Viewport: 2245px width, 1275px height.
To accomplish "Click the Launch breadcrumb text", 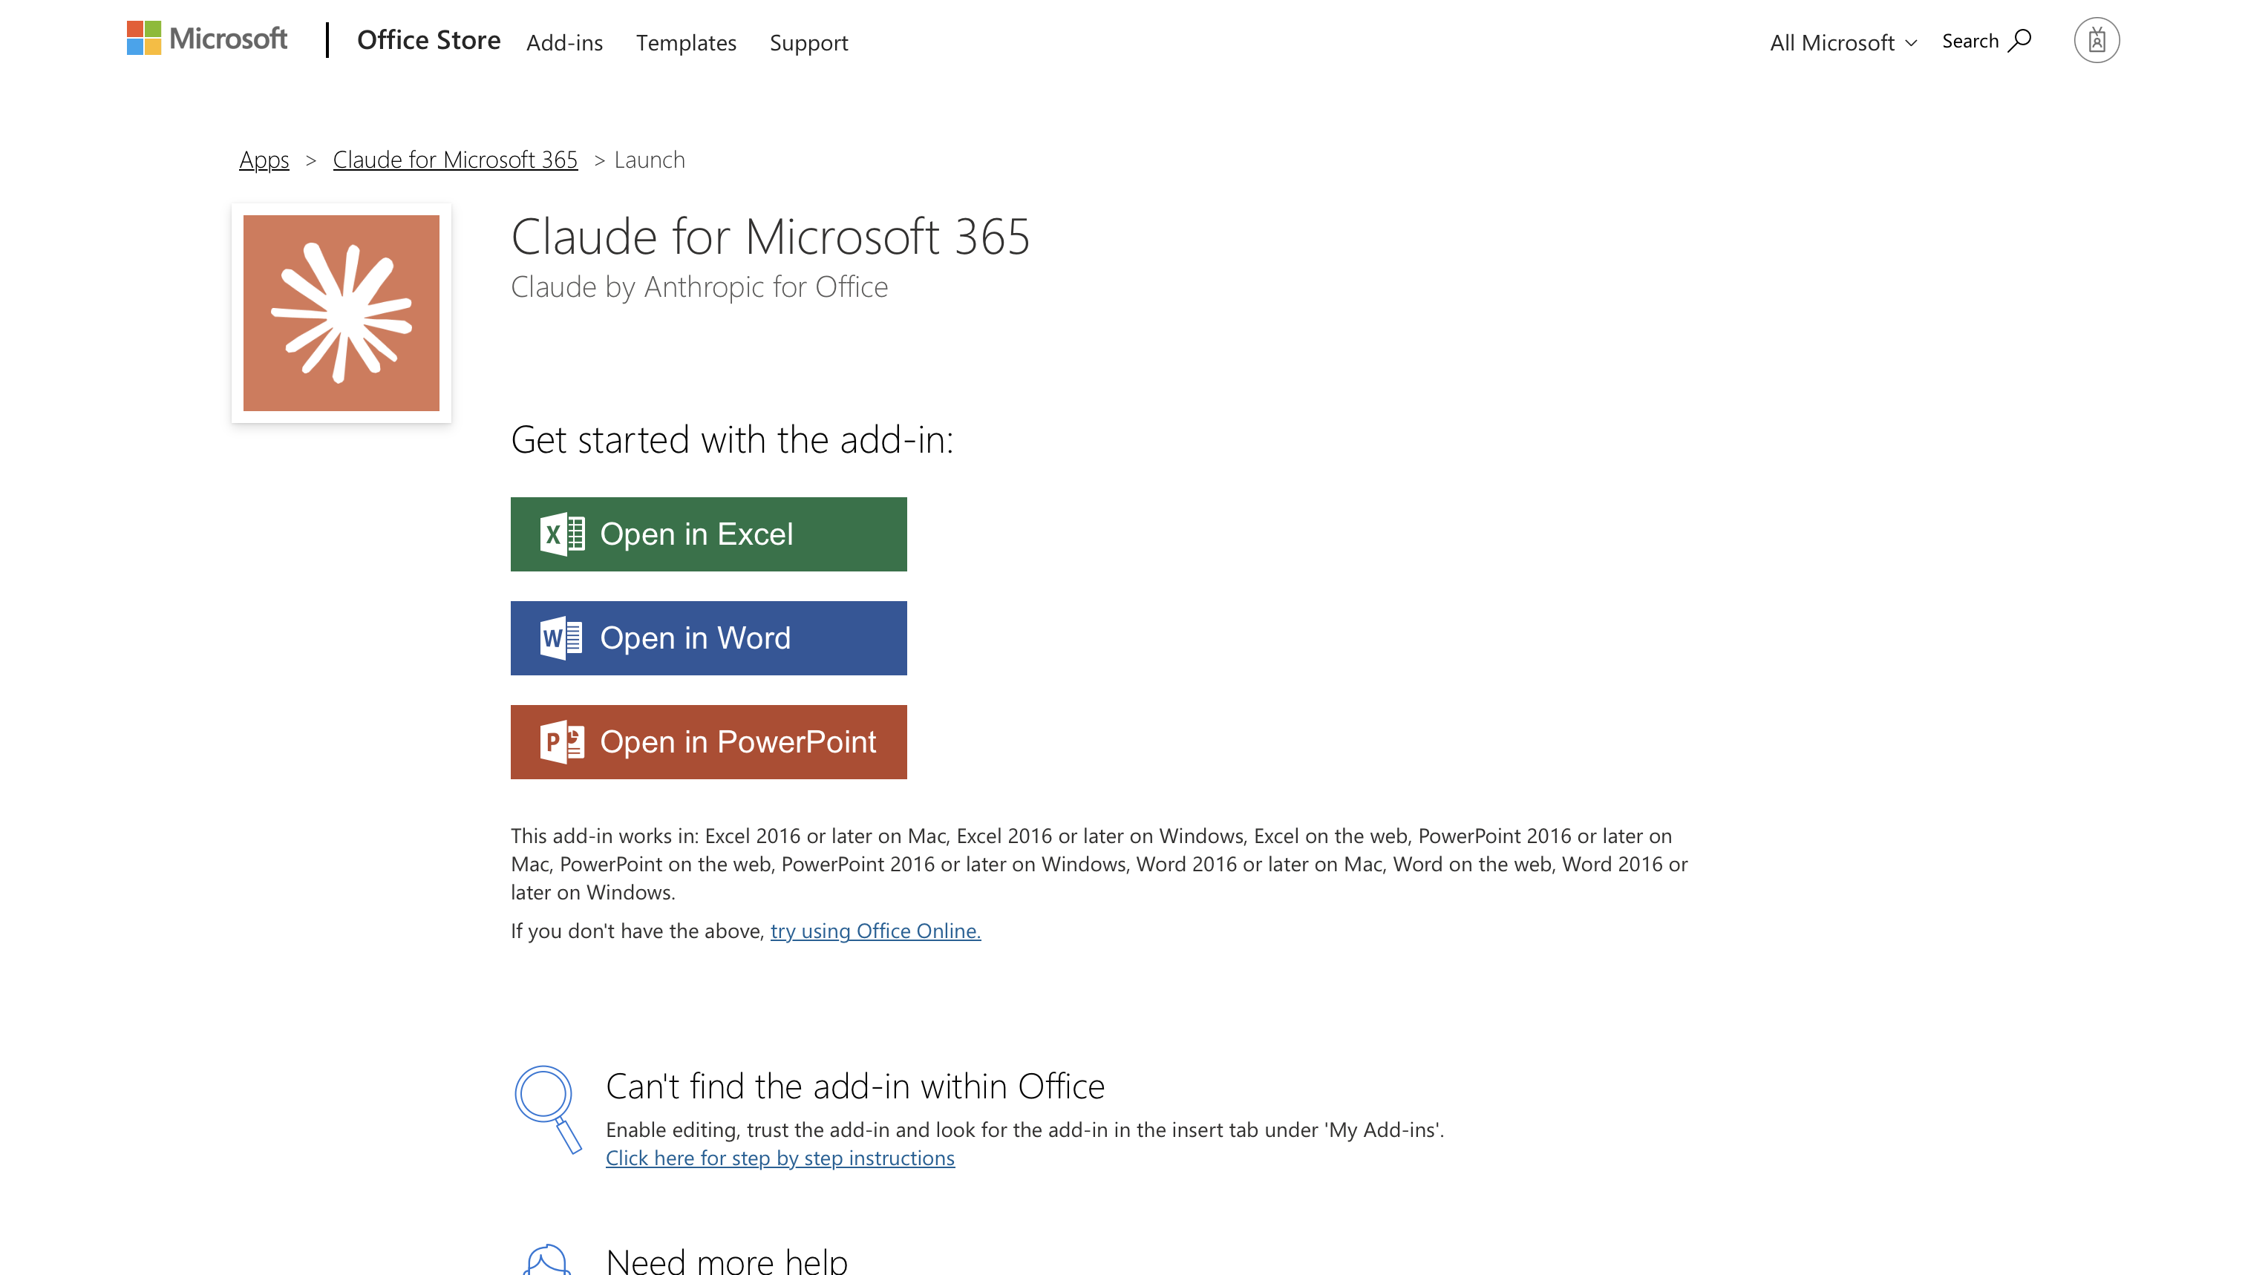I will (649, 160).
